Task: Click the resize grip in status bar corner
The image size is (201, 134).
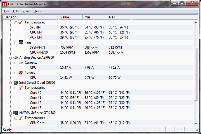Action: pyautogui.click(x=197, y=130)
